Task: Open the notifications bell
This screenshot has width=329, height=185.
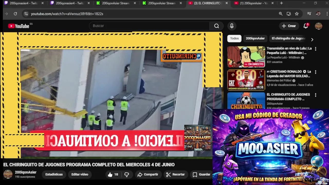Action: (x=306, y=26)
